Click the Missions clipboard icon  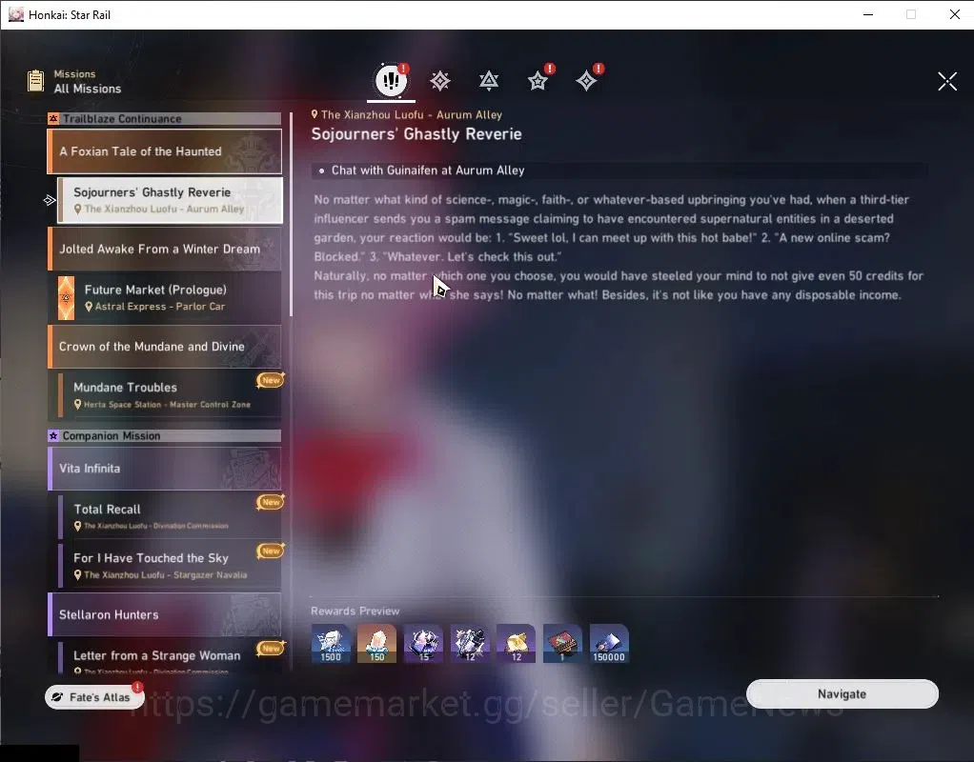pyautogui.click(x=36, y=81)
